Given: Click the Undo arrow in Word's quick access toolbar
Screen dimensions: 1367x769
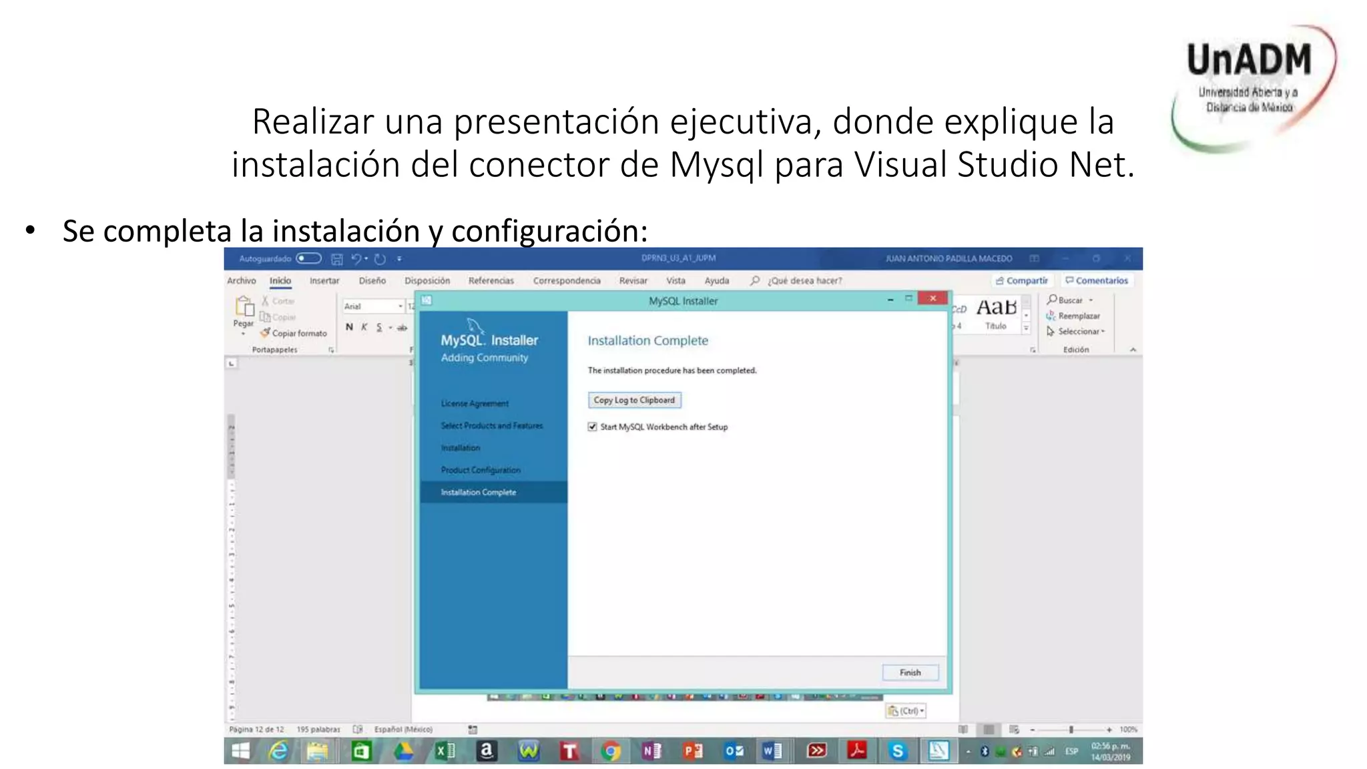Looking at the screenshot, I should pos(356,258).
